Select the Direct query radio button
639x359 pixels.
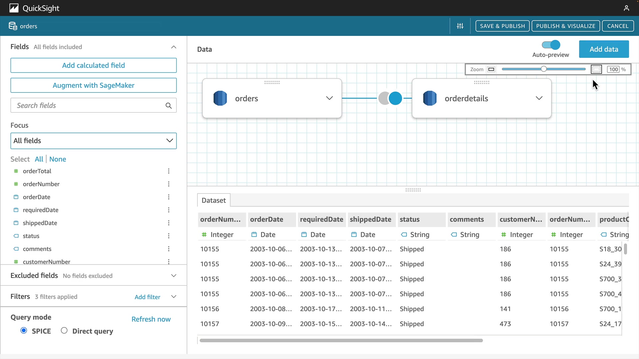64,330
